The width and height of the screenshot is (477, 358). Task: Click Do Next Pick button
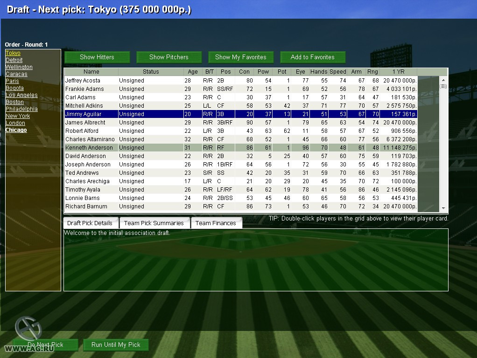pos(45,345)
